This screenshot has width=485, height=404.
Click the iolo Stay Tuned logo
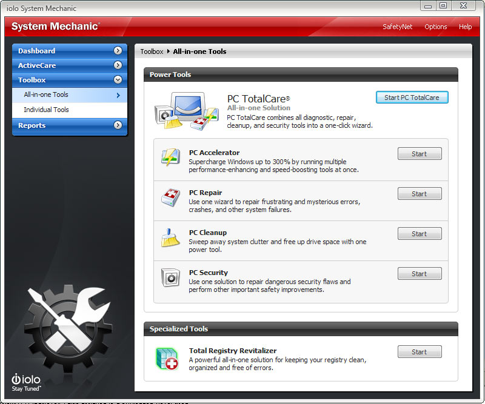point(26,383)
